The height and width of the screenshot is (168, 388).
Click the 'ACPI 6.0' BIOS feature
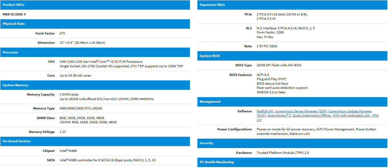point(263,75)
